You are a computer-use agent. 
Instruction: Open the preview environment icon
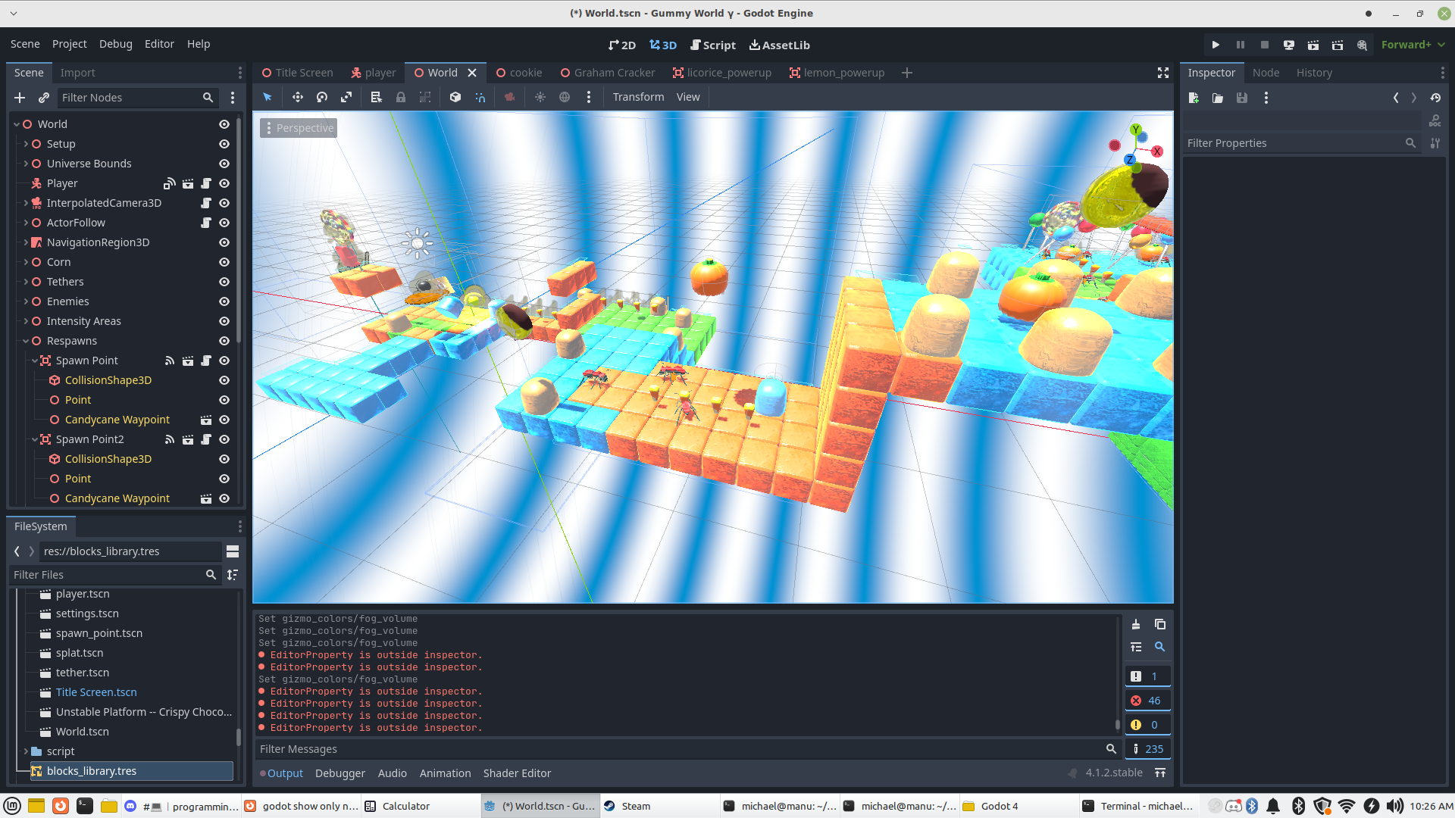tap(565, 97)
